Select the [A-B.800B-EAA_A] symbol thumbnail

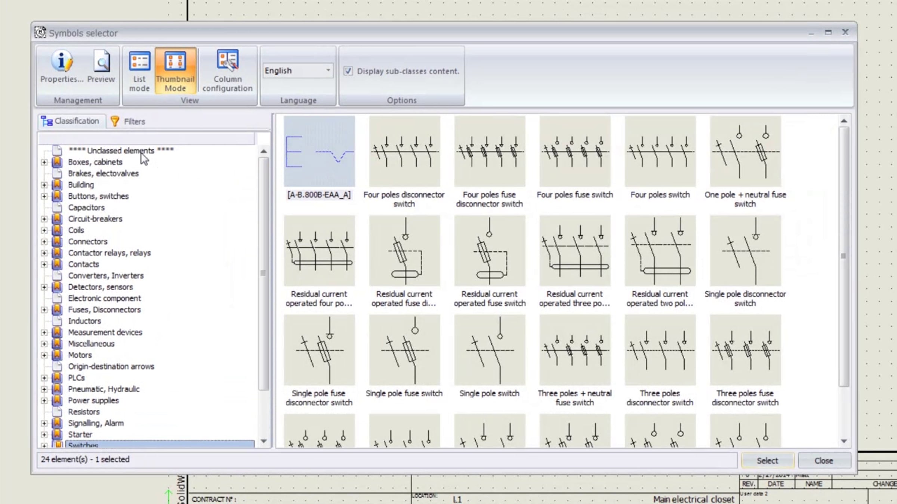[x=319, y=151]
